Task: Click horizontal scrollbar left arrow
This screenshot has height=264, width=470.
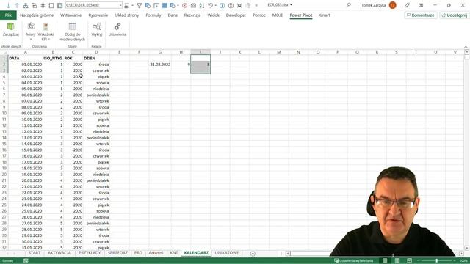Action: pyautogui.click(x=288, y=254)
